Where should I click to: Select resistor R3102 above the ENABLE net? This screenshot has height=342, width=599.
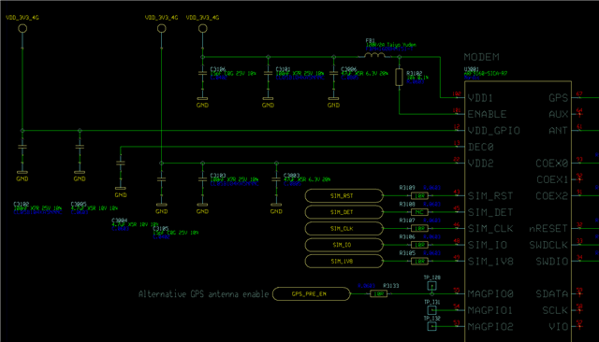pyautogui.click(x=400, y=77)
